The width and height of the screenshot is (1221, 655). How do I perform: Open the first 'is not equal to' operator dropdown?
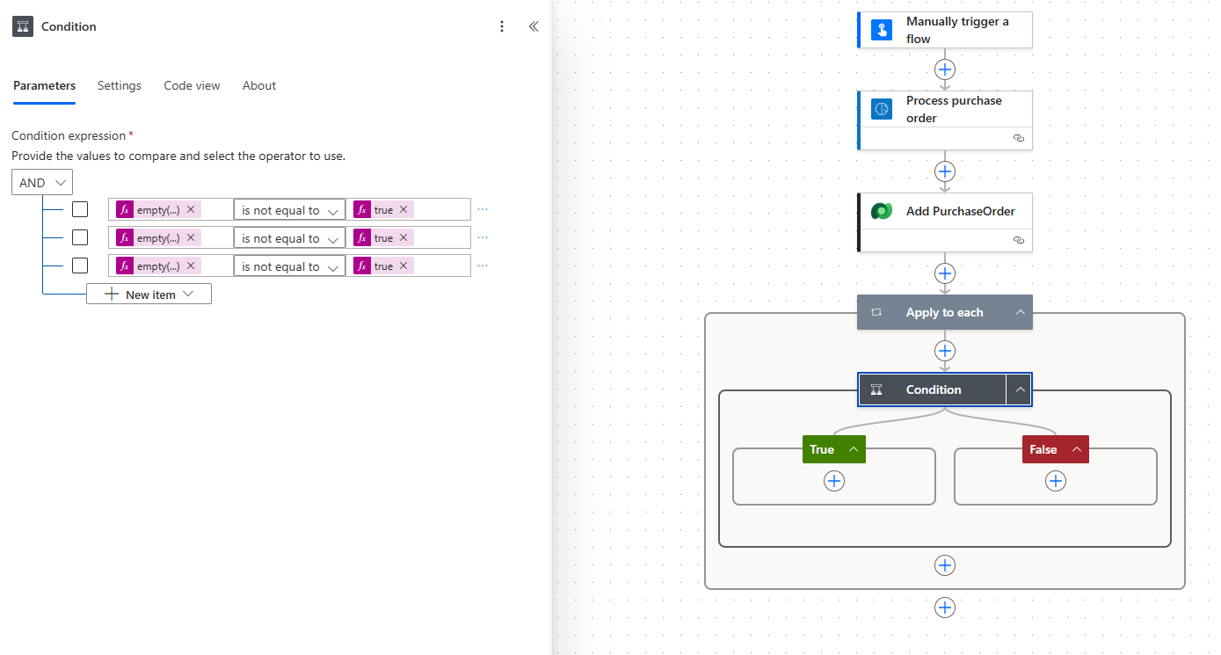coord(289,209)
